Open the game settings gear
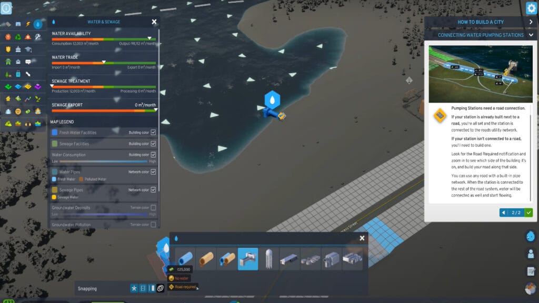The height and width of the screenshot is (303, 539). [x=531, y=8]
